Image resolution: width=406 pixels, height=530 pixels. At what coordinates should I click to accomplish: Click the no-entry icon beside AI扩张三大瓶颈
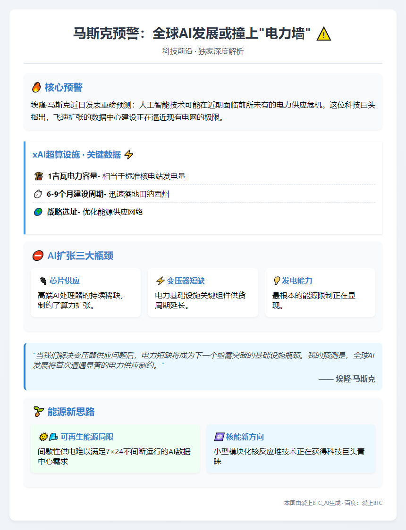(x=38, y=256)
